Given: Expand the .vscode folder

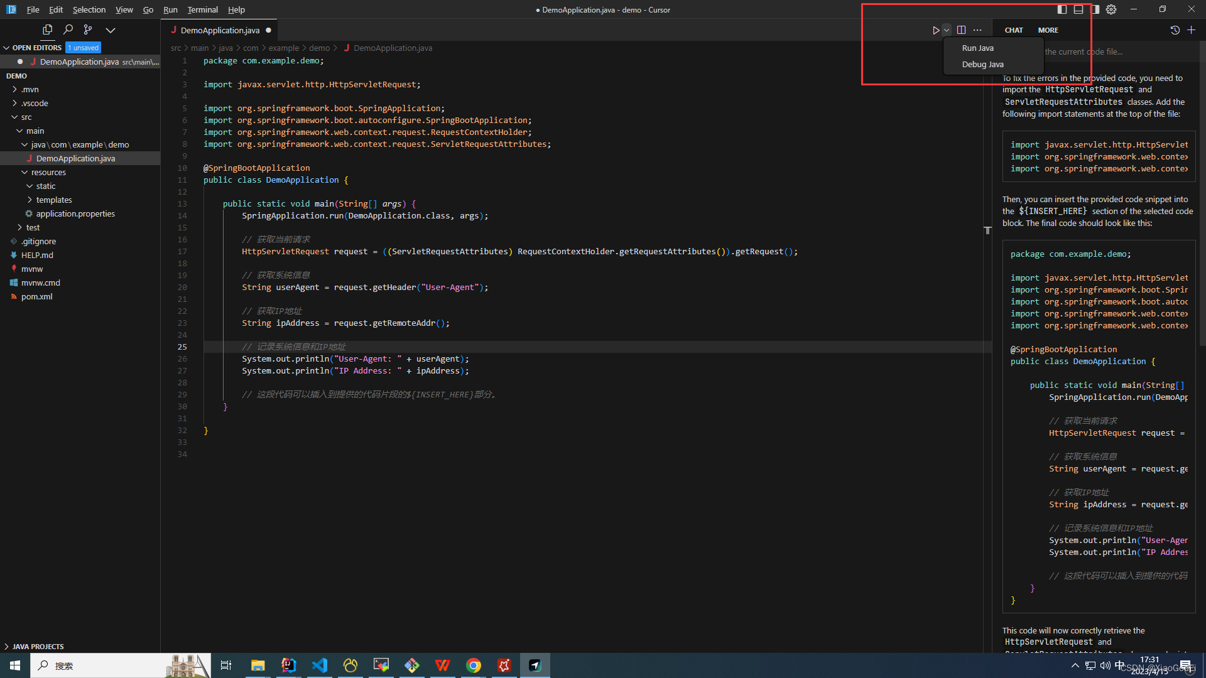Looking at the screenshot, I should tap(35, 103).
